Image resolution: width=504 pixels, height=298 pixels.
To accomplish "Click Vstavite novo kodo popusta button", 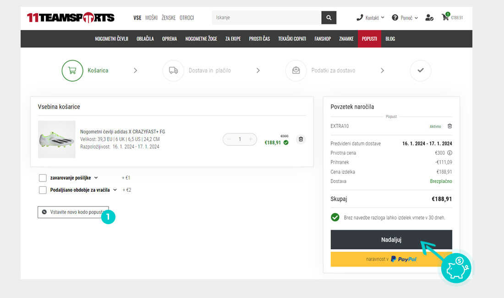I will (73, 212).
